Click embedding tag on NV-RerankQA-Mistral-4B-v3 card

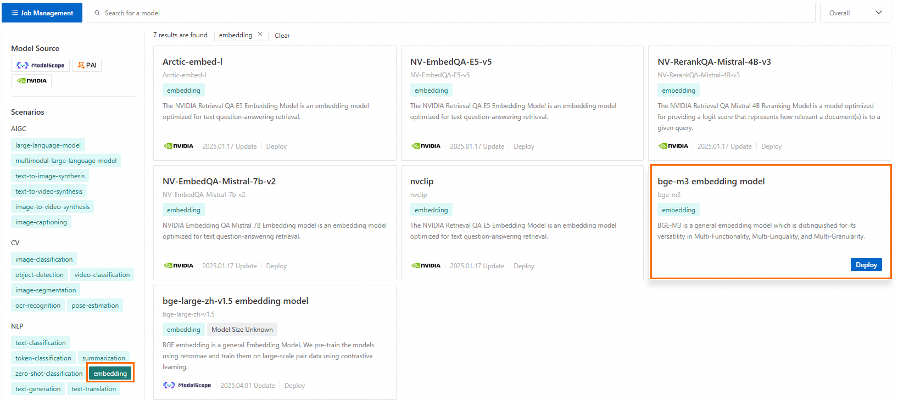point(678,91)
